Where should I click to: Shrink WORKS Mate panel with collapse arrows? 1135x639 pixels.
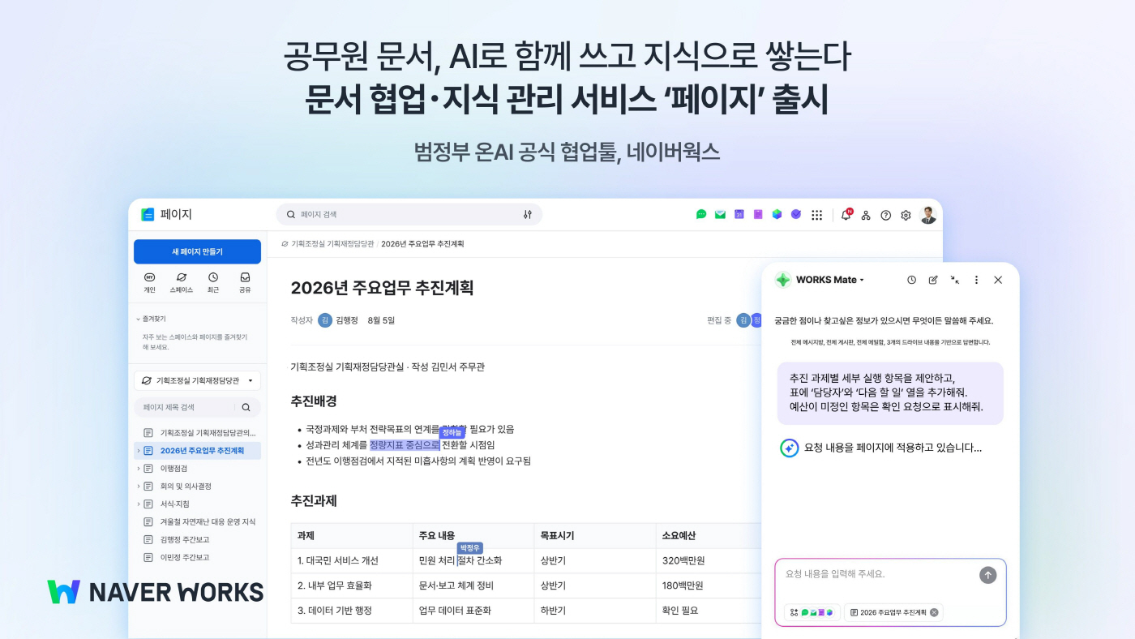(955, 280)
